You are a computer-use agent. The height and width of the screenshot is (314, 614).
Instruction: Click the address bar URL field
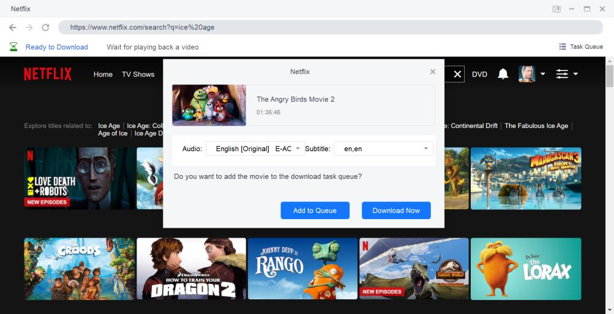(331, 28)
